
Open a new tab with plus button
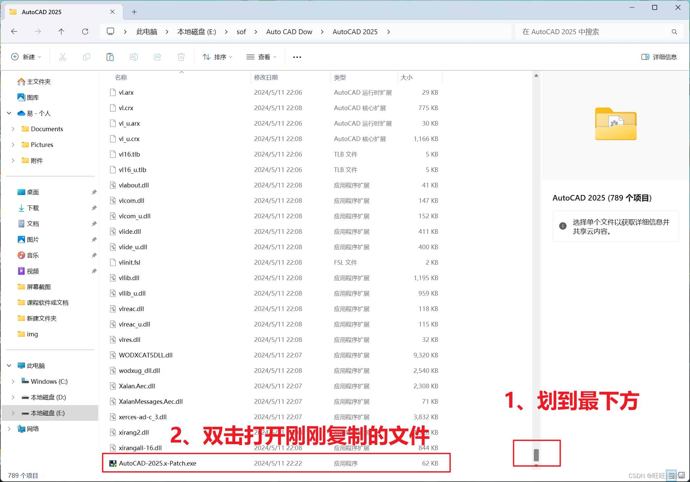point(134,12)
